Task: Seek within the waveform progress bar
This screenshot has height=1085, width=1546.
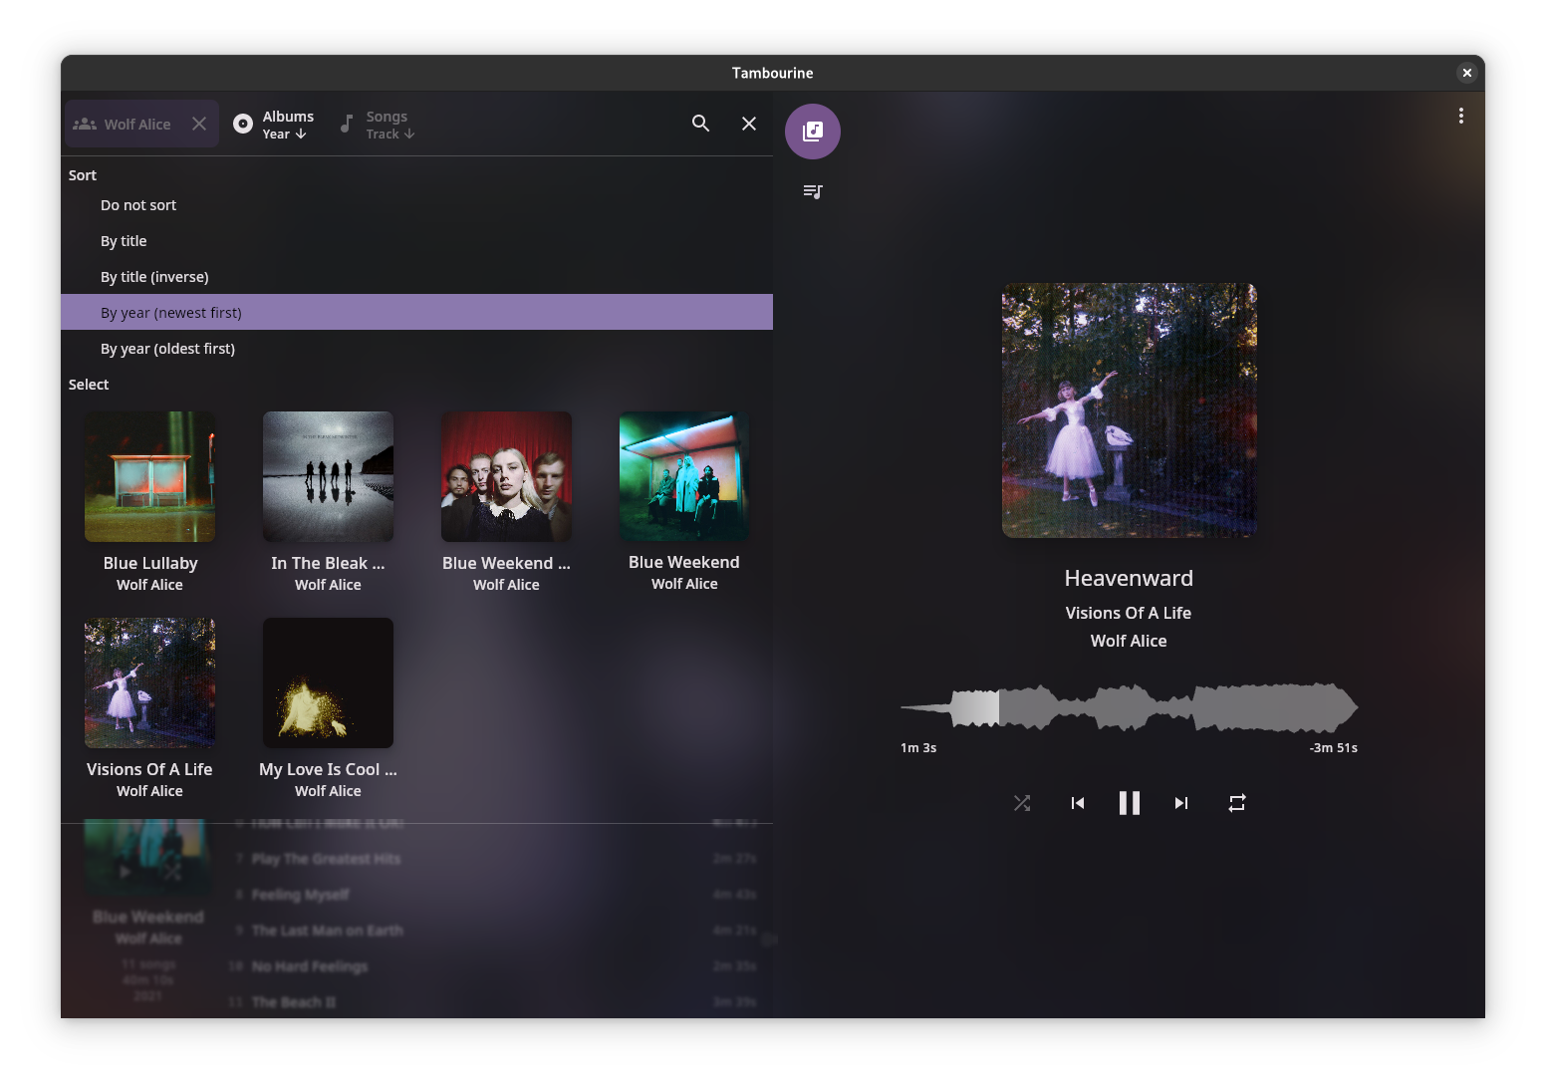Action: point(1130,707)
